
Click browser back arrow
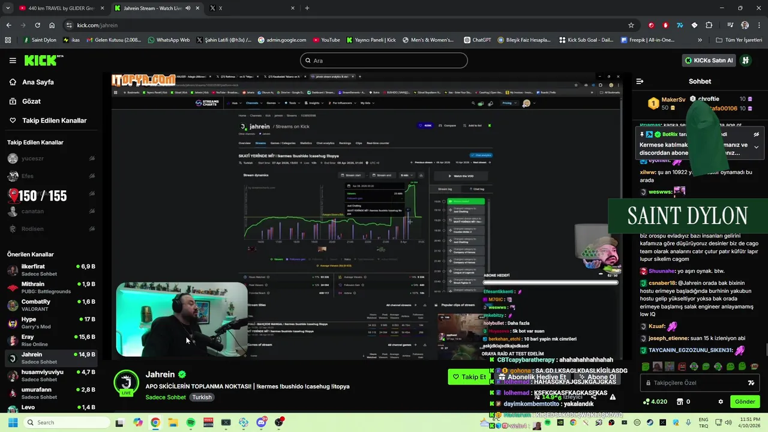click(8, 25)
